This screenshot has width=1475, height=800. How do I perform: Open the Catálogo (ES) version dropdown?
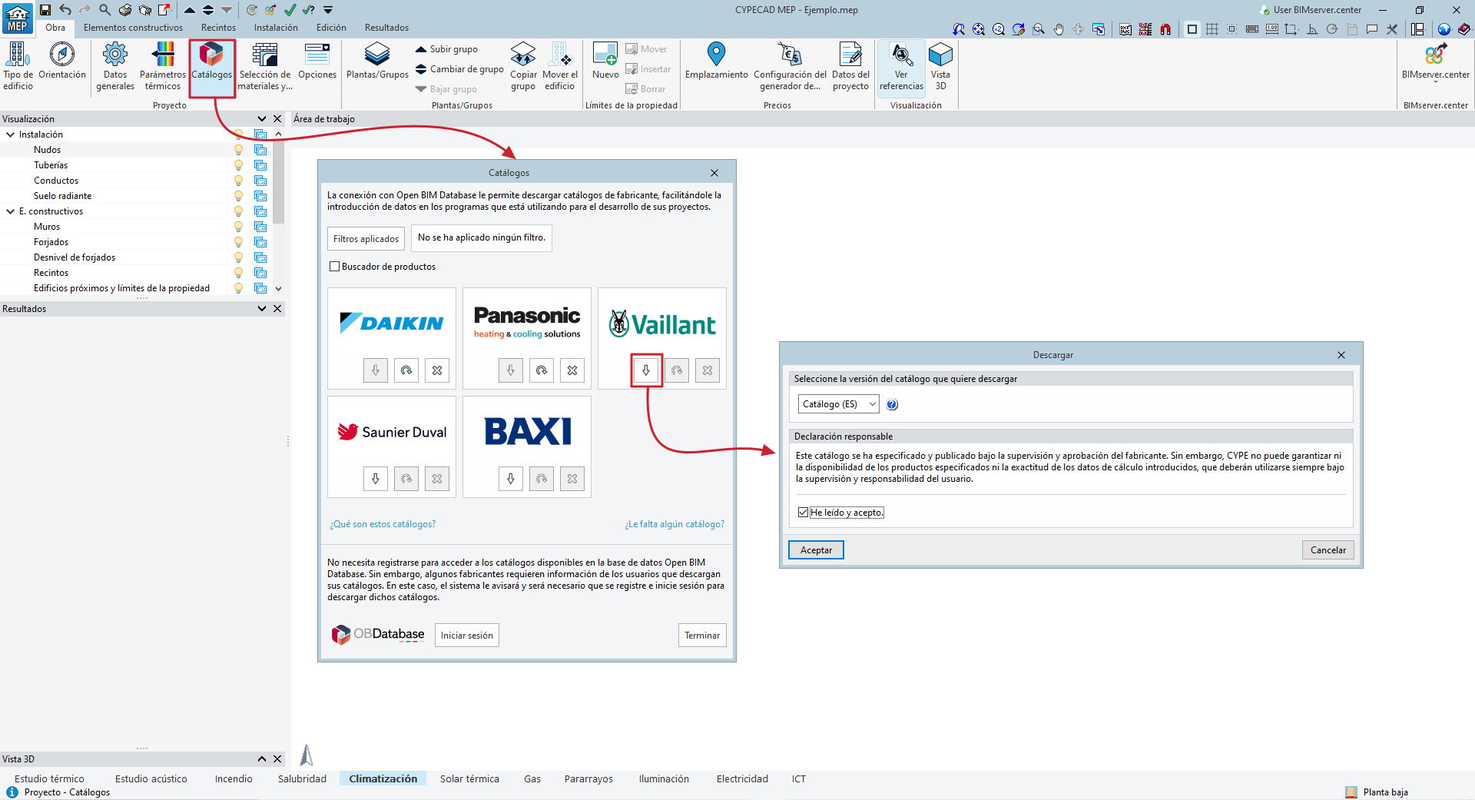pyautogui.click(x=838, y=404)
